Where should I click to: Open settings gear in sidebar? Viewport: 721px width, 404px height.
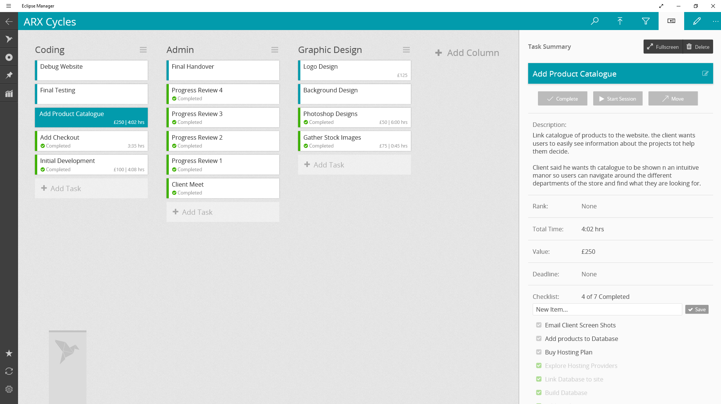click(9, 389)
